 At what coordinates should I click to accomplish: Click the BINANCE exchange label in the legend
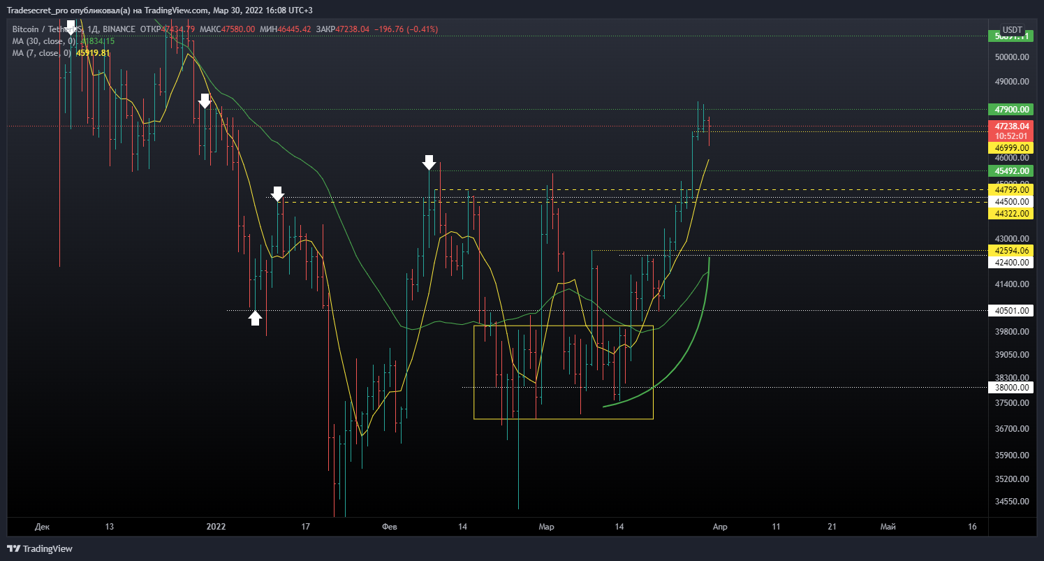point(120,29)
